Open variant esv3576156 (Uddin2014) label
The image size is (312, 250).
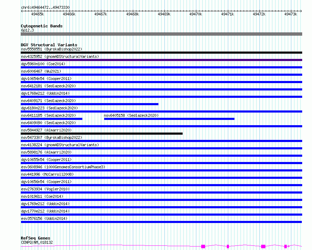44,218
